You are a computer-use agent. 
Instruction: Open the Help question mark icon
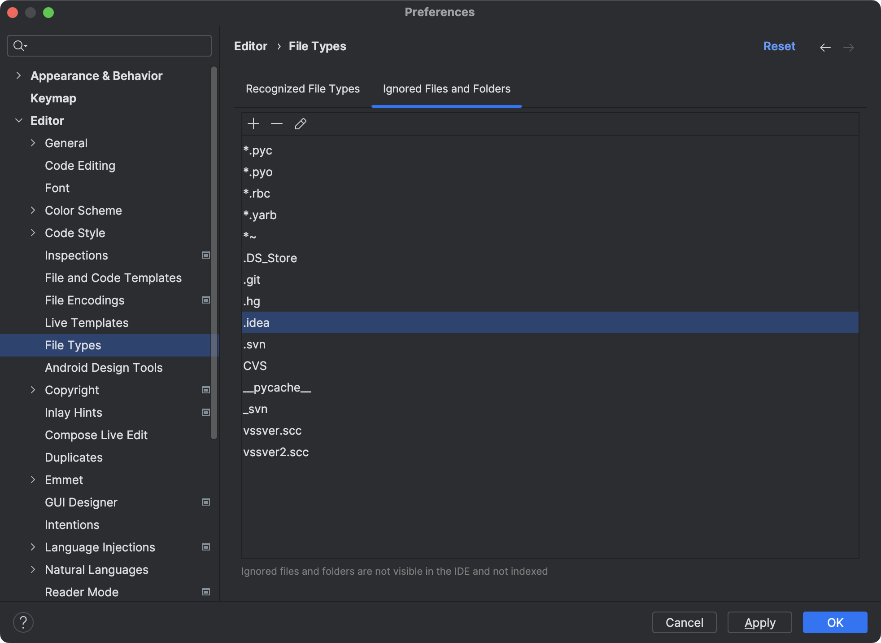(23, 622)
